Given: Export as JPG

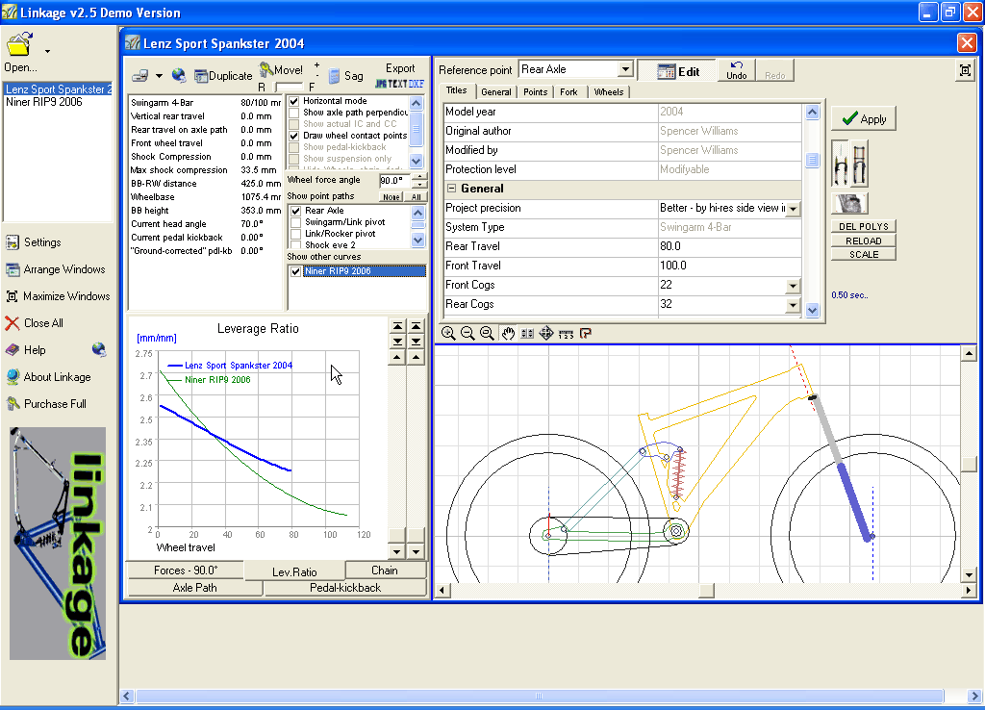Looking at the screenshot, I should pyautogui.click(x=381, y=84).
